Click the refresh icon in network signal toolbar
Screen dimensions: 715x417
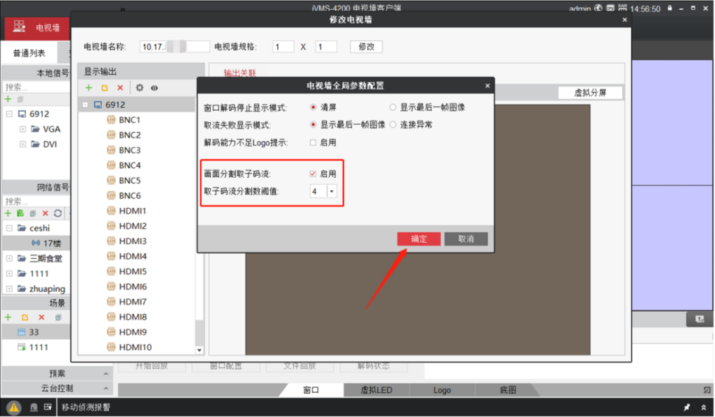click(58, 213)
